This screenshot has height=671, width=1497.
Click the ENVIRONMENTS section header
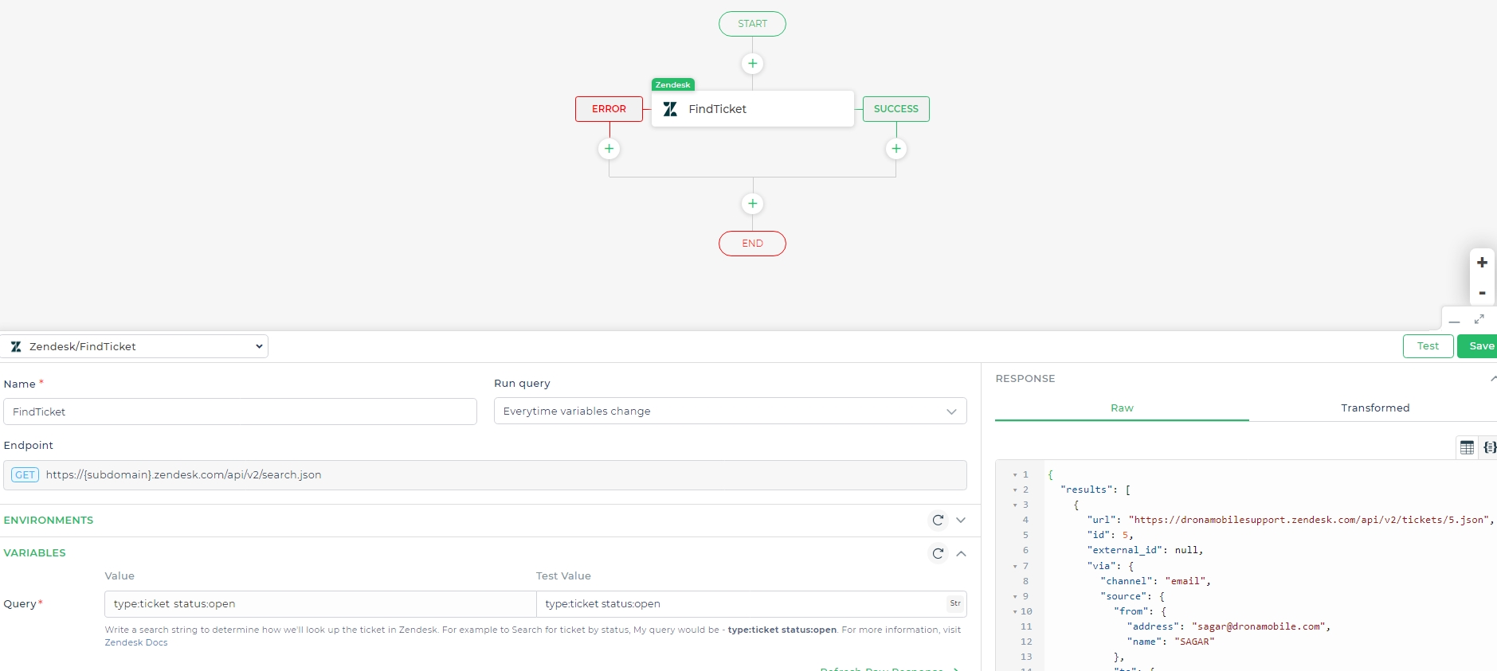(49, 520)
